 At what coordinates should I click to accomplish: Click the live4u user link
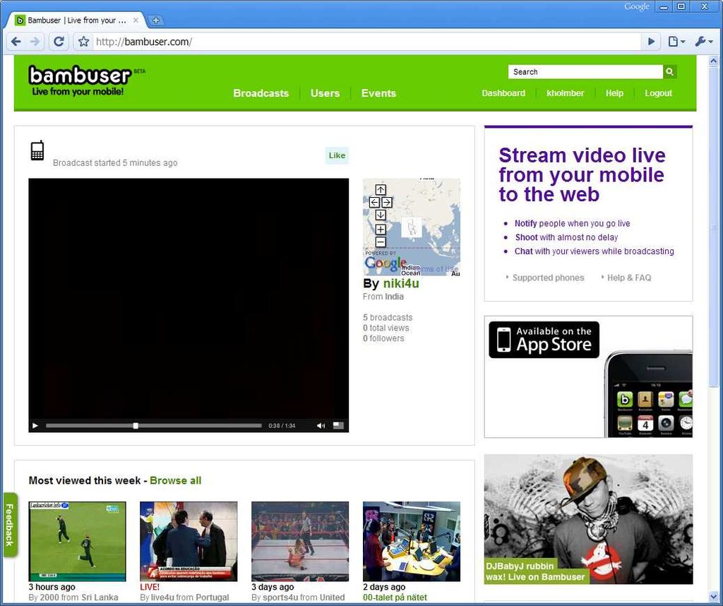(x=162, y=598)
